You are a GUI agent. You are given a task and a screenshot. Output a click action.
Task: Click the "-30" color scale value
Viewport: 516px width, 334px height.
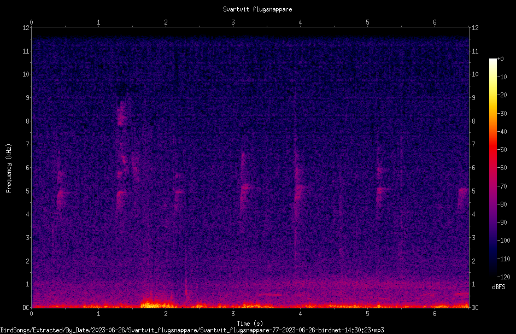point(502,114)
